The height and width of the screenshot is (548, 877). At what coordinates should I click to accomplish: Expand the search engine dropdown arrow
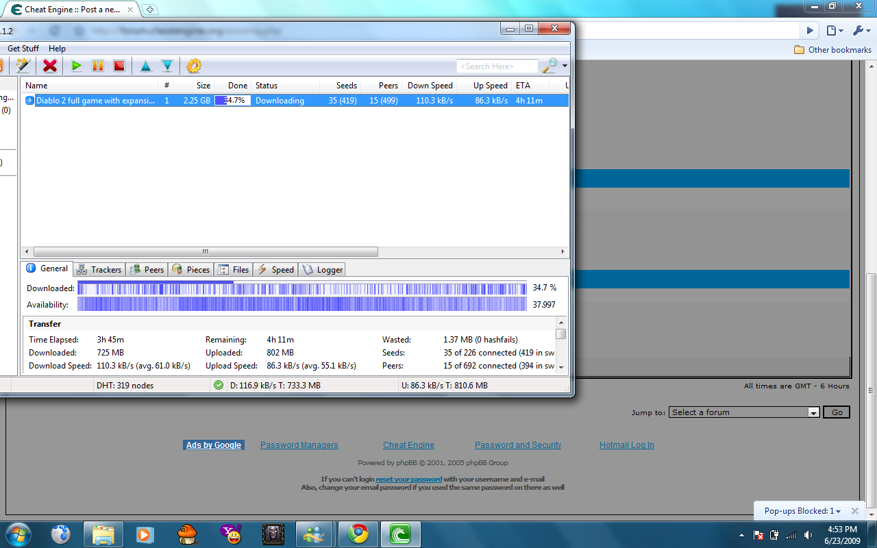[565, 66]
